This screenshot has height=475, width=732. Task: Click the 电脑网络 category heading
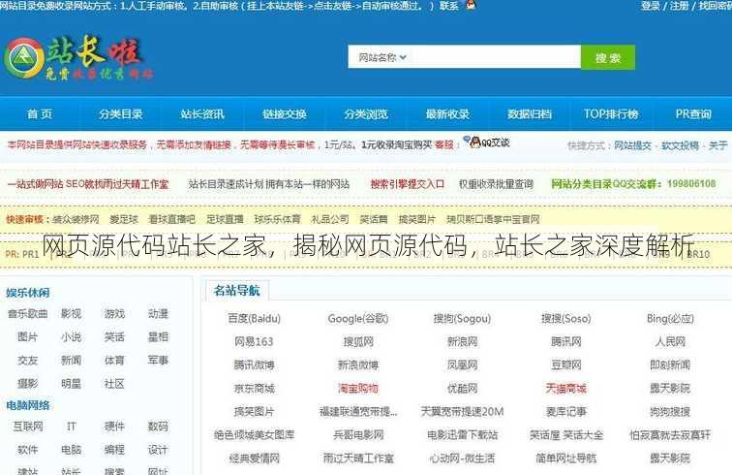pos(27,405)
